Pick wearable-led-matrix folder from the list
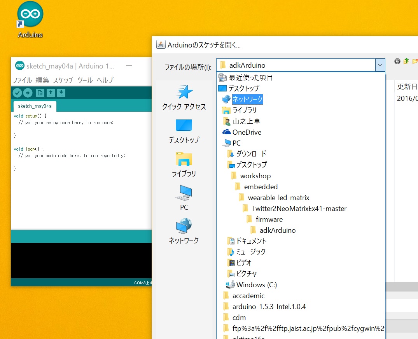The height and width of the screenshot is (339, 418). (x=278, y=198)
